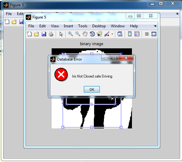Click Print Figure icon in Figure 5 toolbar
Image resolution: width=182 pixels, height=162 pixels.
click(x=51, y=34)
